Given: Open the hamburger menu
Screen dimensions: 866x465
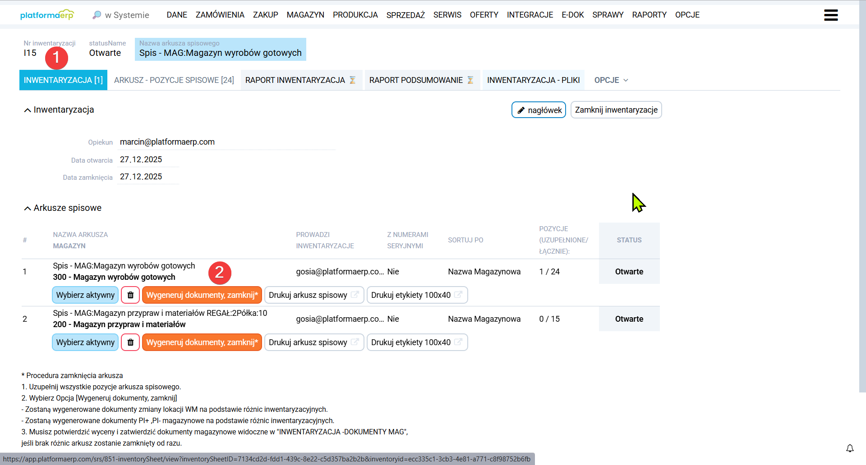Looking at the screenshot, I should (831, 15).
